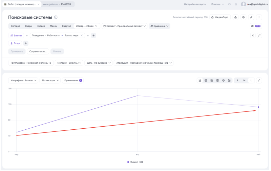Image resolution: width=271 pixels, height=171 pixels.
Task: Click the На дашборд button
Action: click(220, 17)
